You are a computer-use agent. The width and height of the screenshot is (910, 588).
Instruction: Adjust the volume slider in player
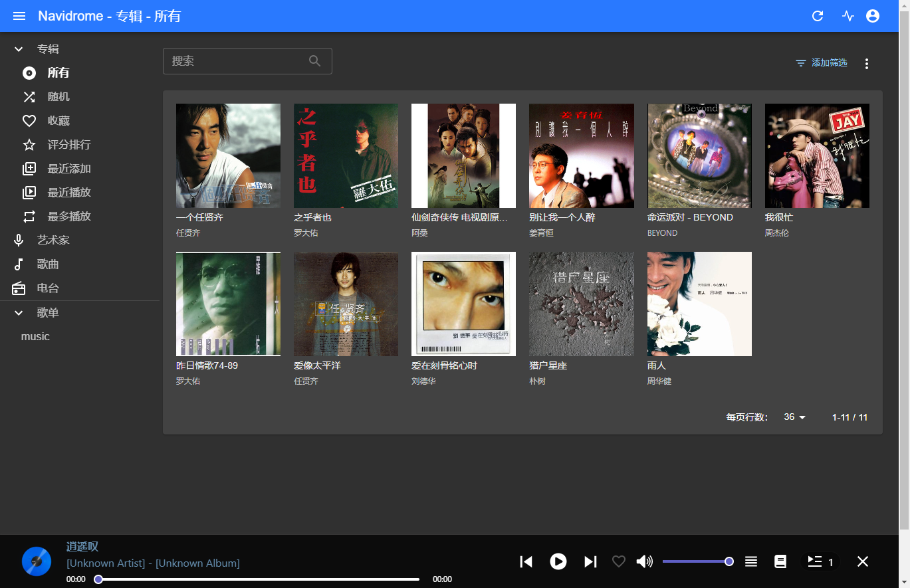(x=696, y=561)
